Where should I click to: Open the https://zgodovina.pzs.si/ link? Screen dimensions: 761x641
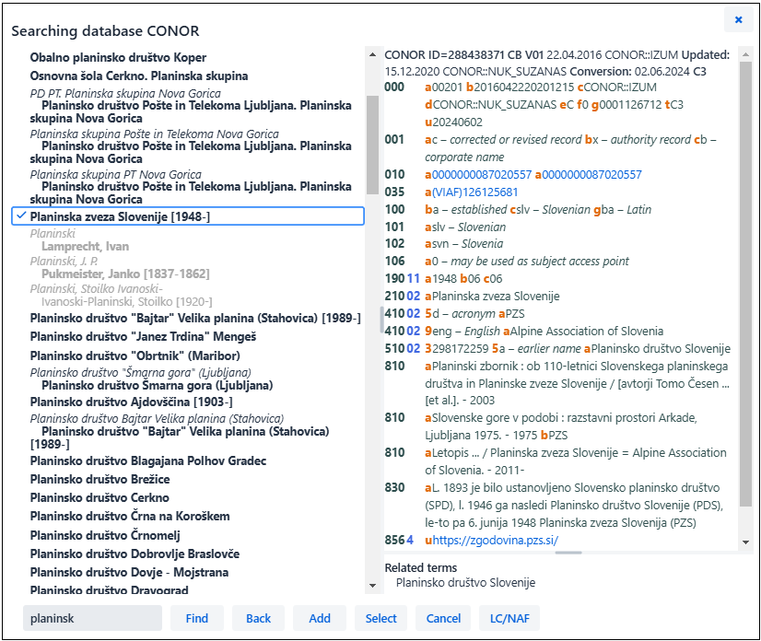tap(495, 540)
